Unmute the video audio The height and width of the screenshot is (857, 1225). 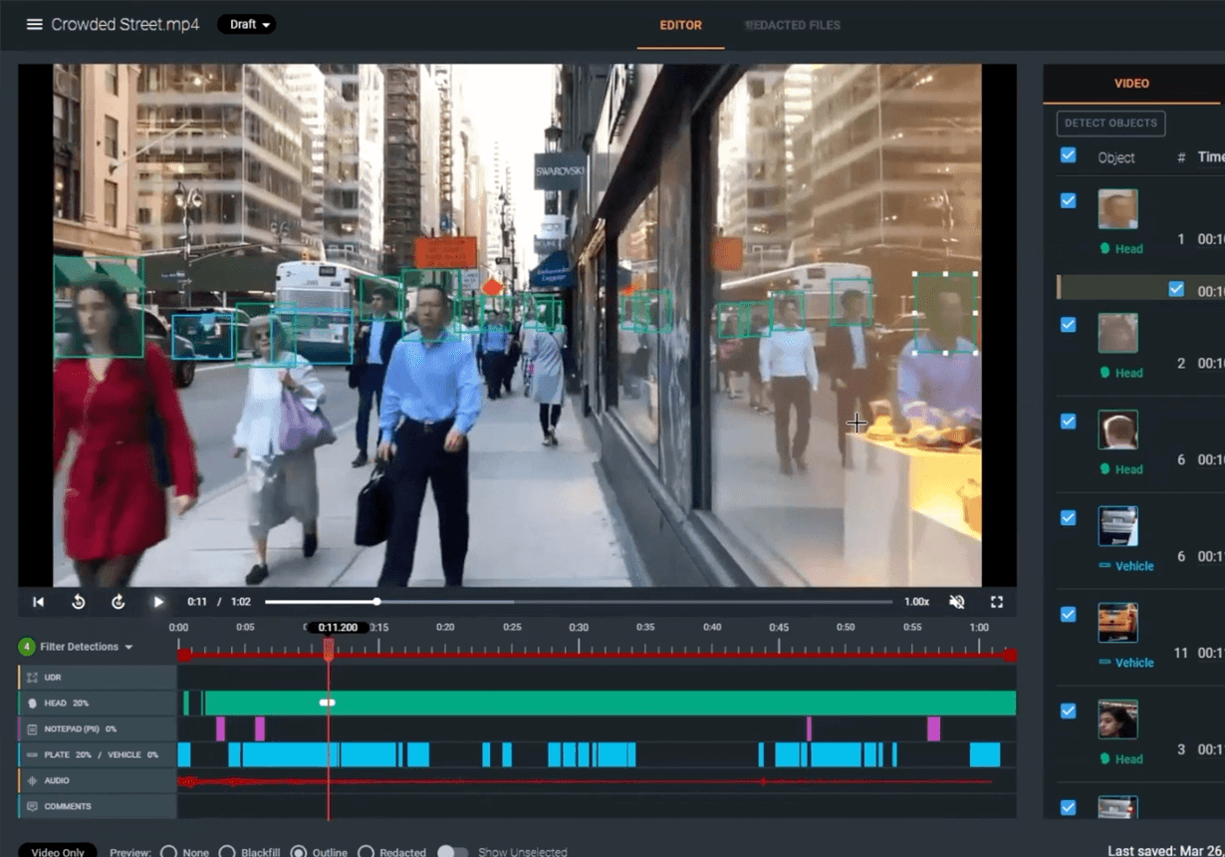coord(957,602)
